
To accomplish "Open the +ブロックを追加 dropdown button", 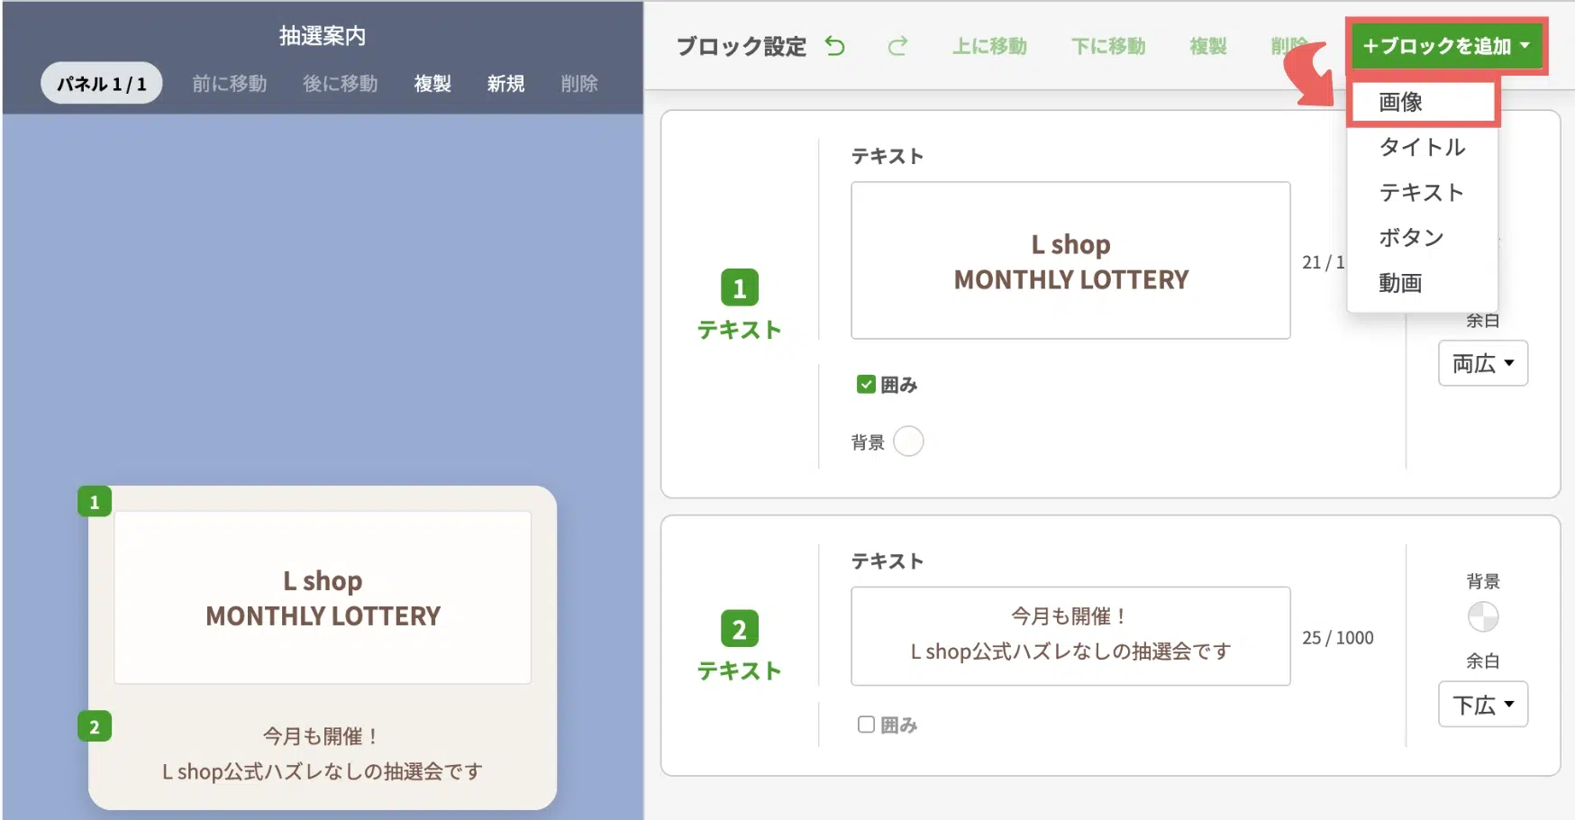I will pos(1446,46).
